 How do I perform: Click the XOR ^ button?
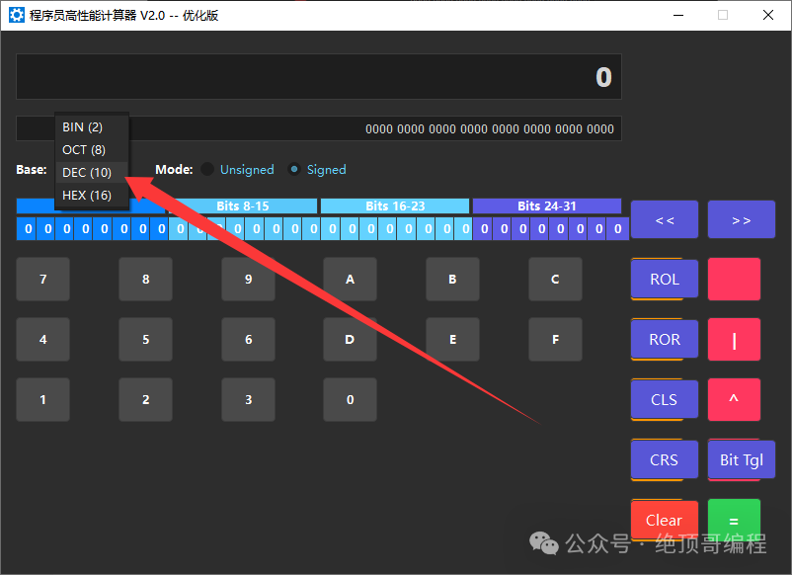point(734,400)
